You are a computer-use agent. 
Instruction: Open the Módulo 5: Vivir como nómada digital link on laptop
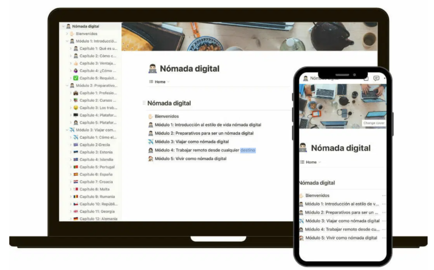pyautogui.click(x=190, y=159)
